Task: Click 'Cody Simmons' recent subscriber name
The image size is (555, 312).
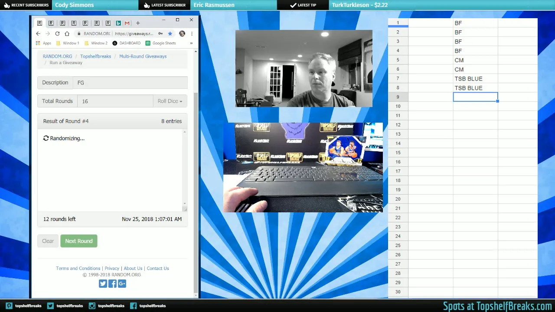Action: [75, 5]
